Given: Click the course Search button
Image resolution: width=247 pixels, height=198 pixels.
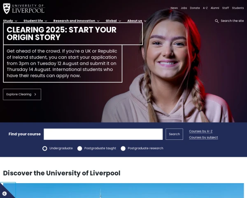Looking at the screenshot, I should tap(175, 134).
